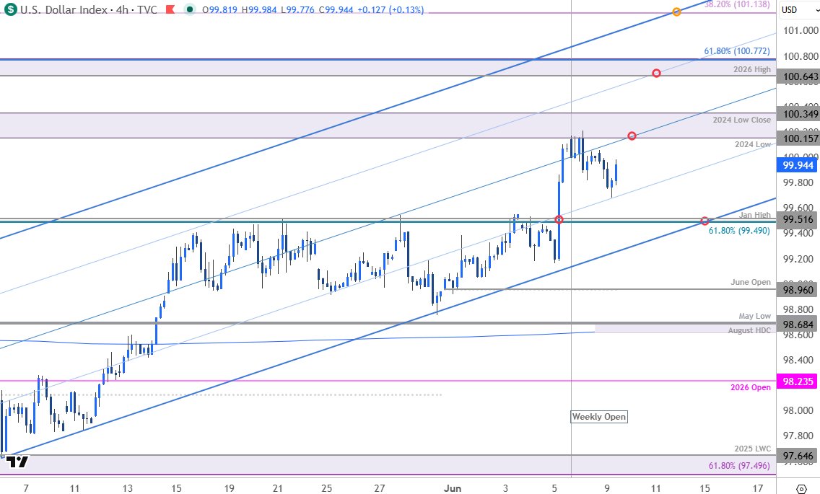Viewport: 820px width, 494px height.
Task: Click date 21 on time axis
Action: click(x=278, y=488)
